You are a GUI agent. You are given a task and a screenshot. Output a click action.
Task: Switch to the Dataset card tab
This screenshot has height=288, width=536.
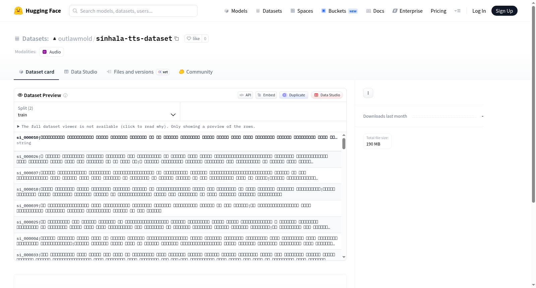point(37,72)
